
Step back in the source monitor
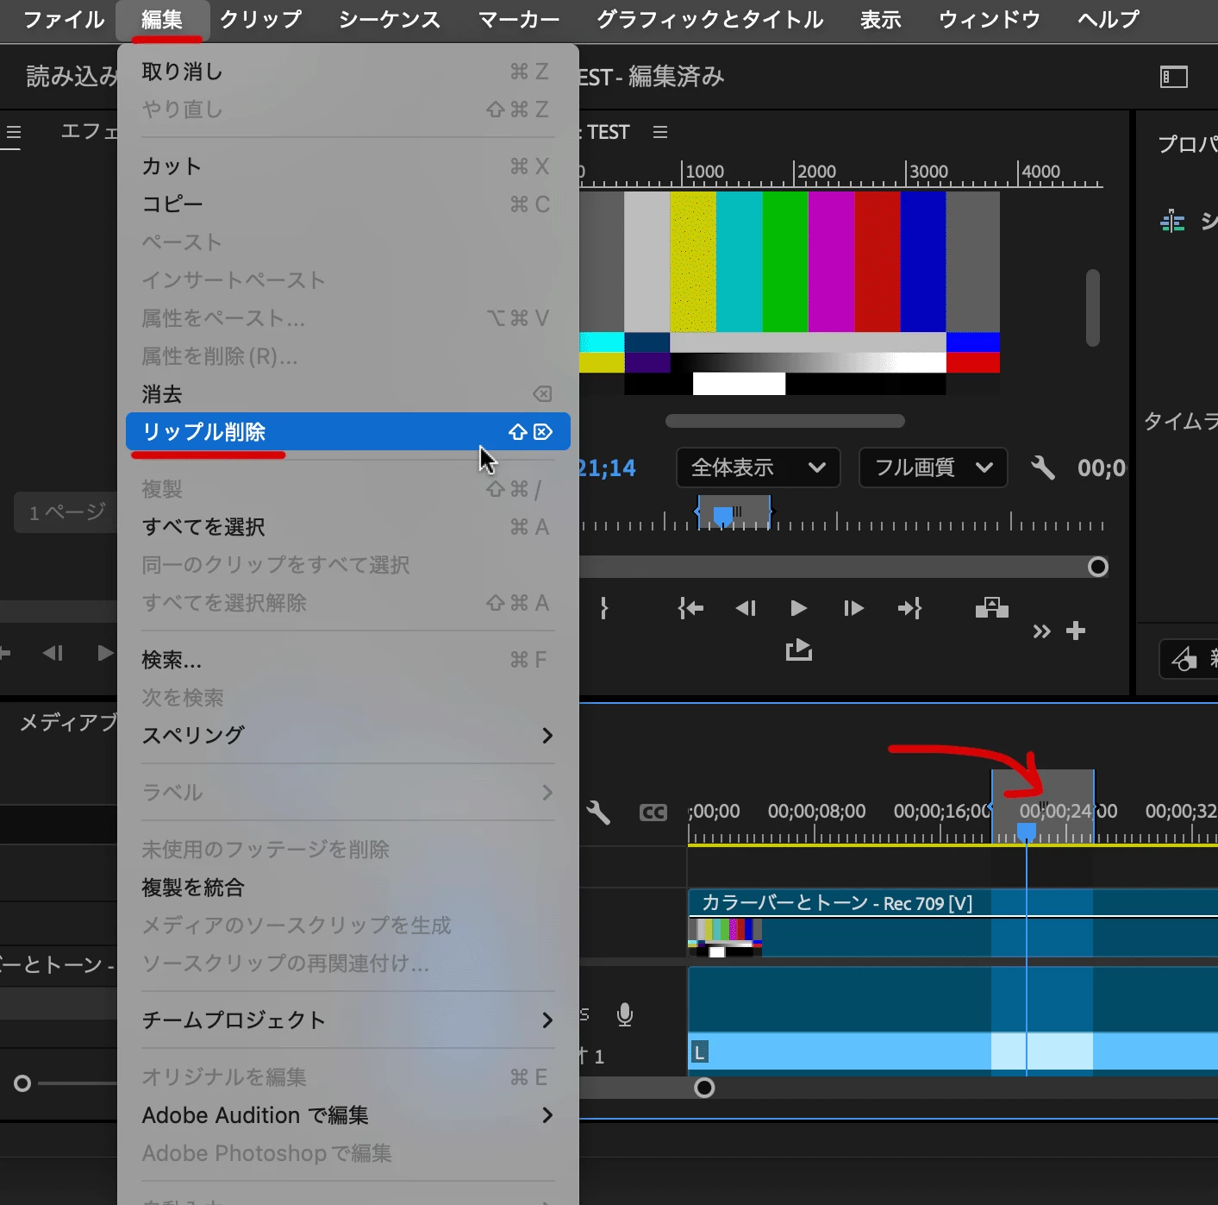tap(53, 653)
